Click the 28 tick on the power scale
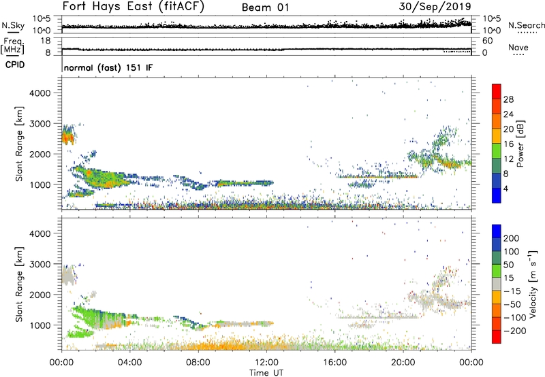This screenshot has width=545, height=377. coord(508,99)
